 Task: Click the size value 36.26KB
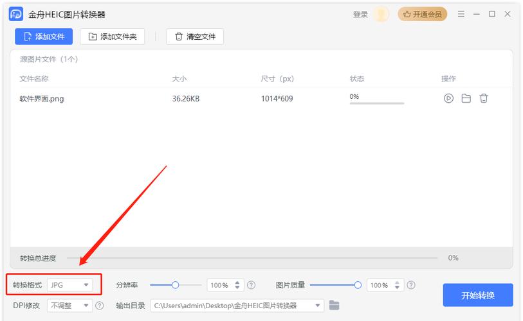[x=186, y=99]
